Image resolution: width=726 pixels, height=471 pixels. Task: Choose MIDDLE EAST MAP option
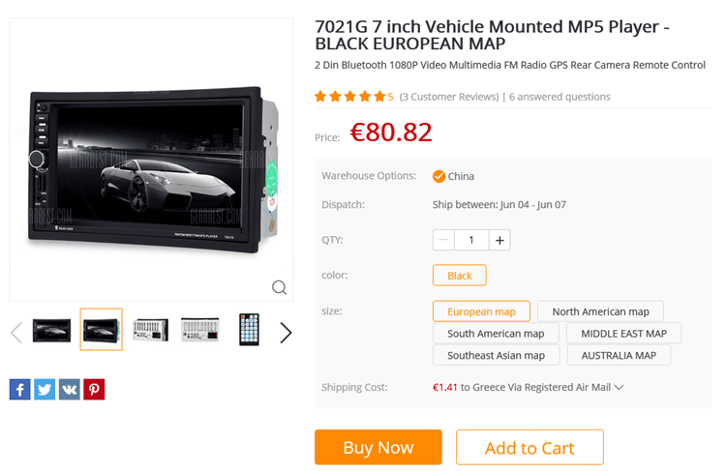pos(623,333)
